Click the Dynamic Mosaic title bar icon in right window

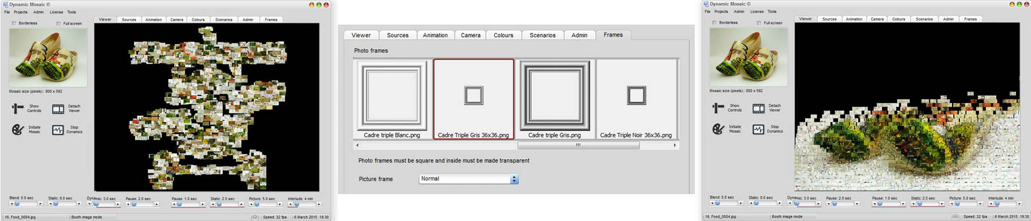coord(706,3)
